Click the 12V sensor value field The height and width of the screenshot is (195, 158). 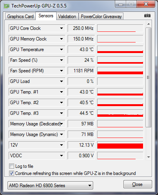click(81, 145)
